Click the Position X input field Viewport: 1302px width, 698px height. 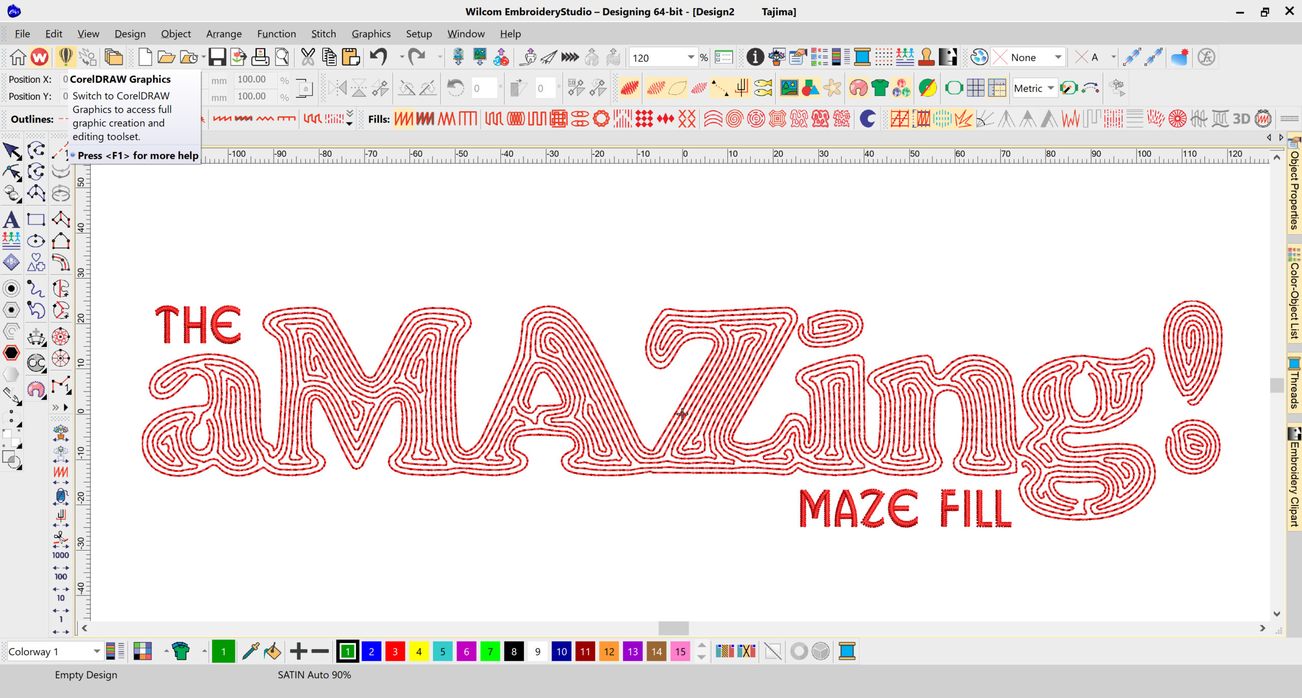[x=66, y=79]
